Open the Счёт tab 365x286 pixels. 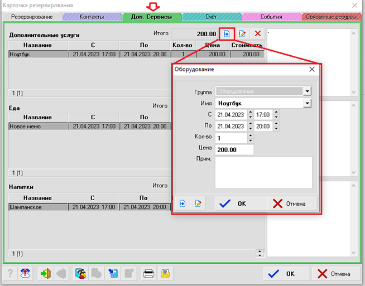(x=211, y=17)
